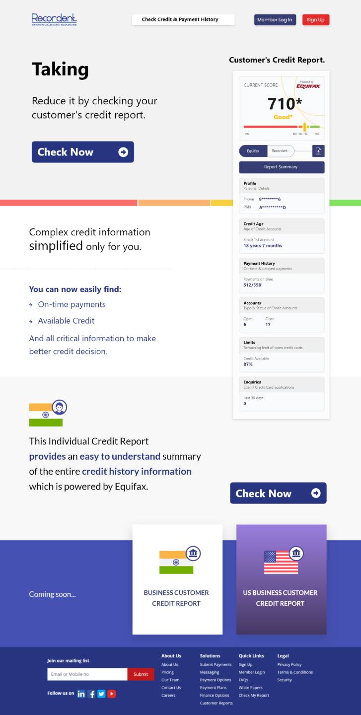Switch score source to Equifax
This screenshot has height=715, width=361.
(x=253, y=151)
